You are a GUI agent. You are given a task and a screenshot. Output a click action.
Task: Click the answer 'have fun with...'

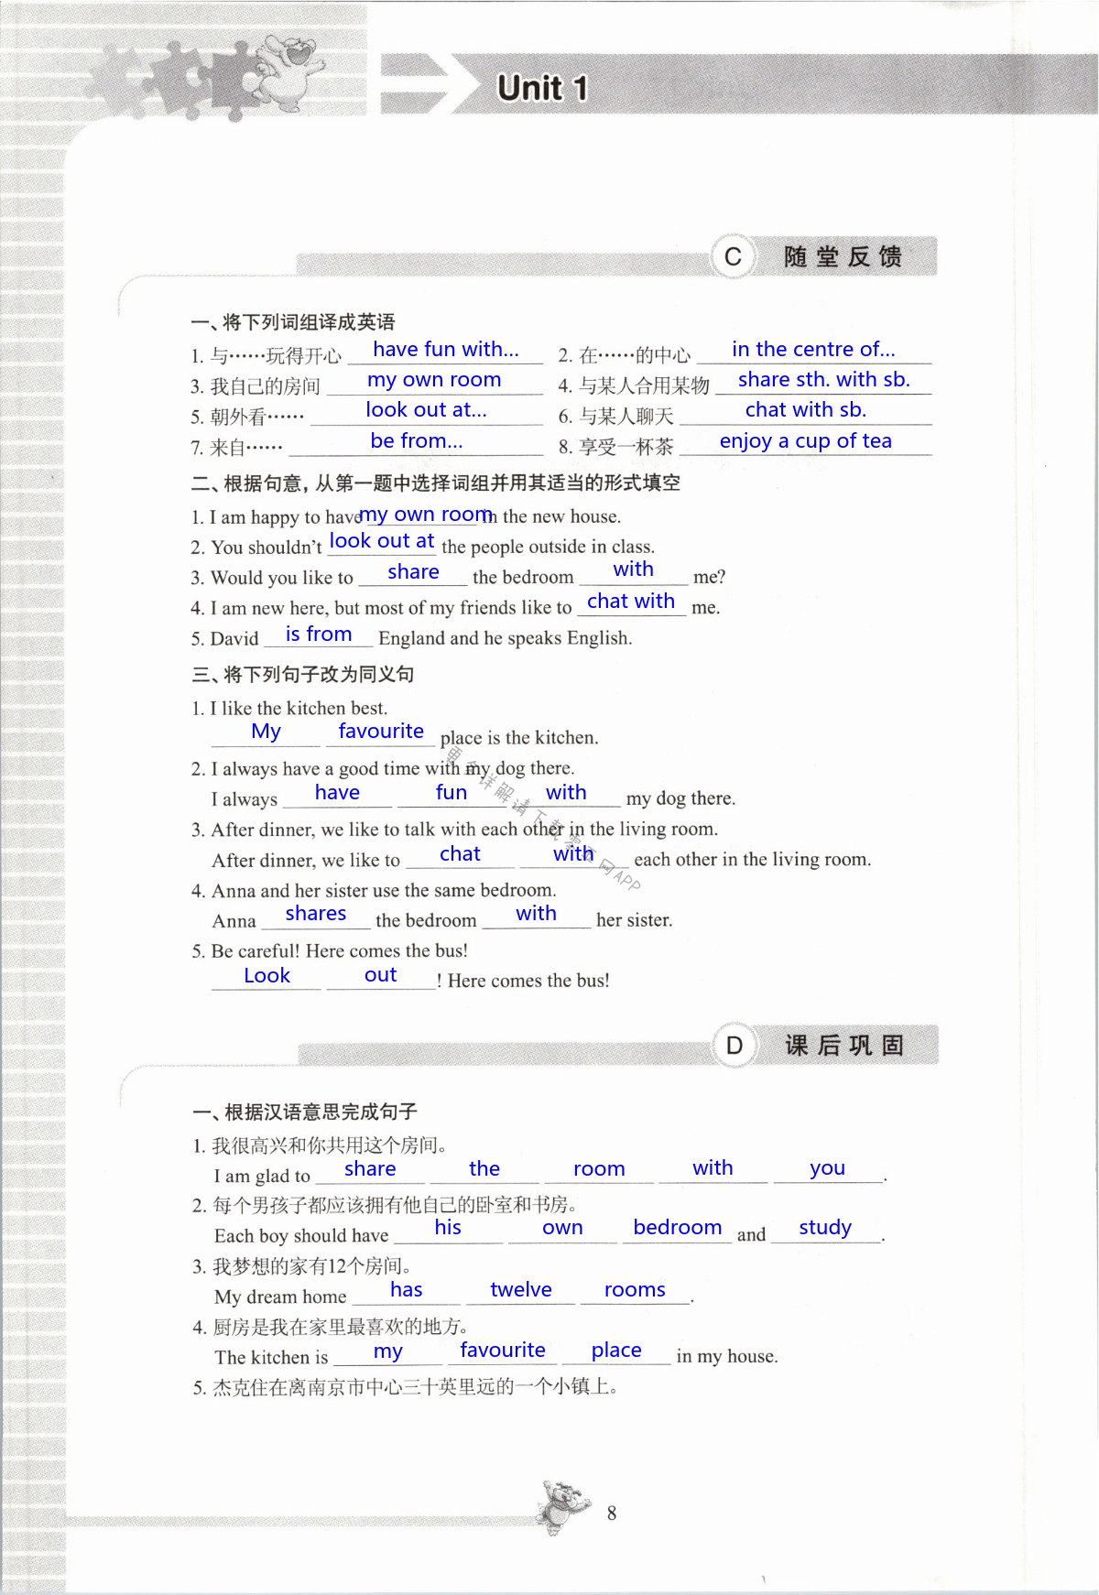point(446,349)
